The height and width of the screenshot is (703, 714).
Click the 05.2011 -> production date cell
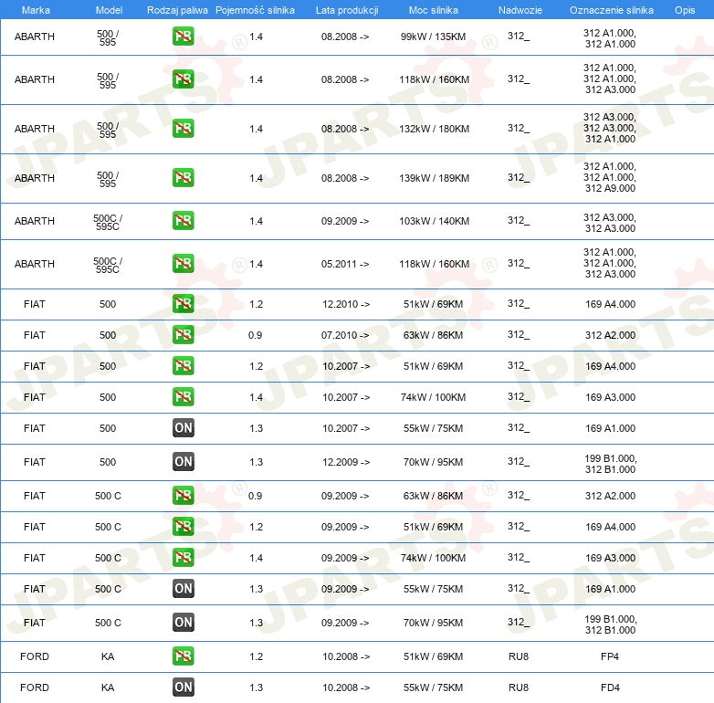click(x=345, y=264)
